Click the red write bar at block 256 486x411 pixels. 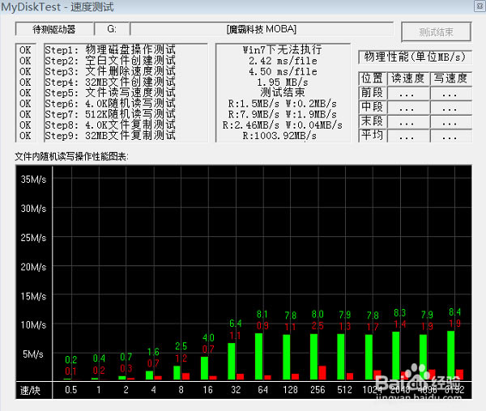click(322, 372)
